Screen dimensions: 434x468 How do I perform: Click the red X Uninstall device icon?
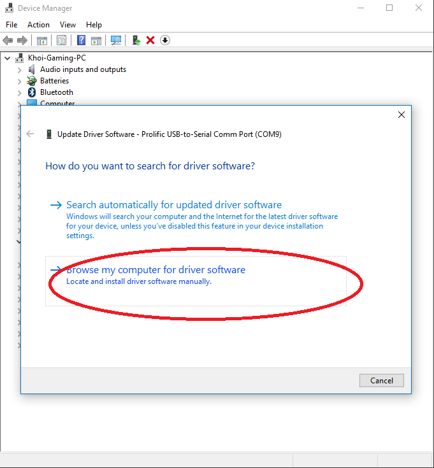150,40
